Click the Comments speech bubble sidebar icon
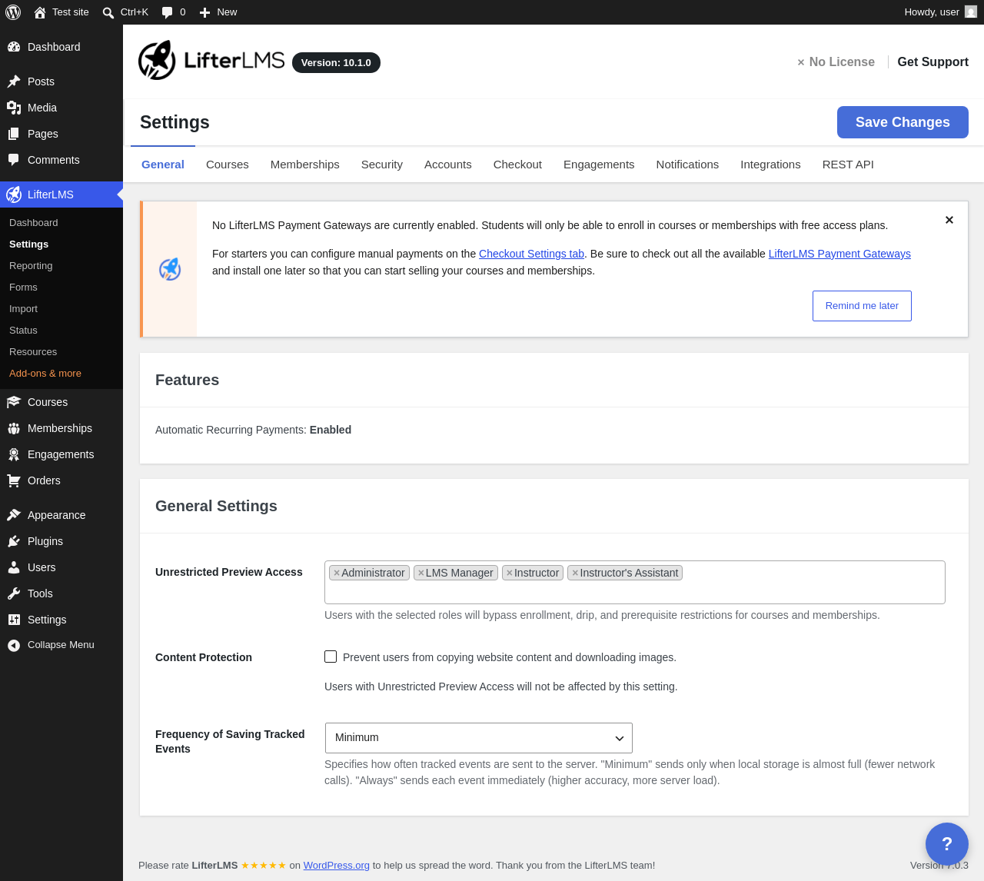The height and width of the screenshot is (881, 984). (x=14, y=160)
